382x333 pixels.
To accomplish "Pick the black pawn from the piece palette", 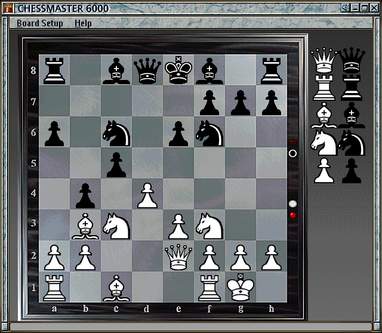I will [352, 171].
